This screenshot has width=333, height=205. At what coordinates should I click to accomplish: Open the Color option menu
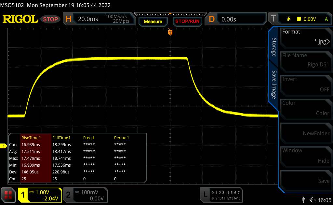click(305, 108)
